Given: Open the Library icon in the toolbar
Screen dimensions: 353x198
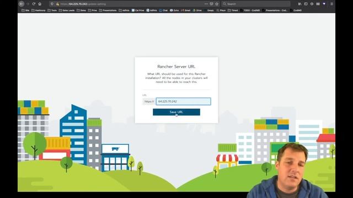Looking at the screenshot, I should click(x=299, y=4).
